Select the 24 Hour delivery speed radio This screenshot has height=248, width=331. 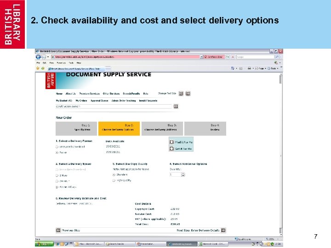pos(57,181)
